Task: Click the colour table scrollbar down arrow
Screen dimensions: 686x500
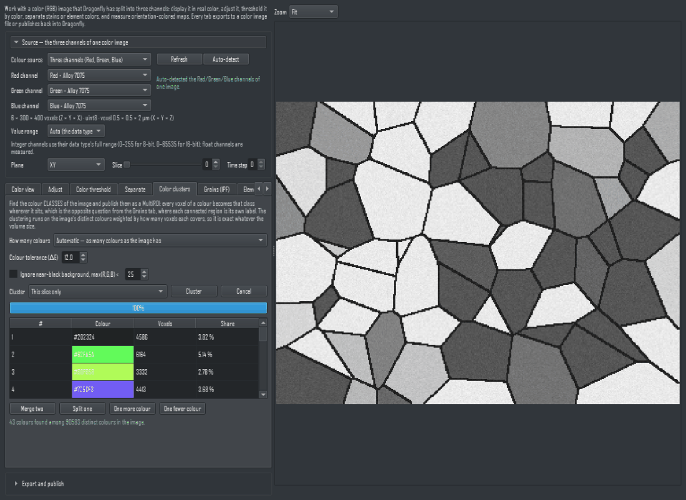Action: (263, 395)
